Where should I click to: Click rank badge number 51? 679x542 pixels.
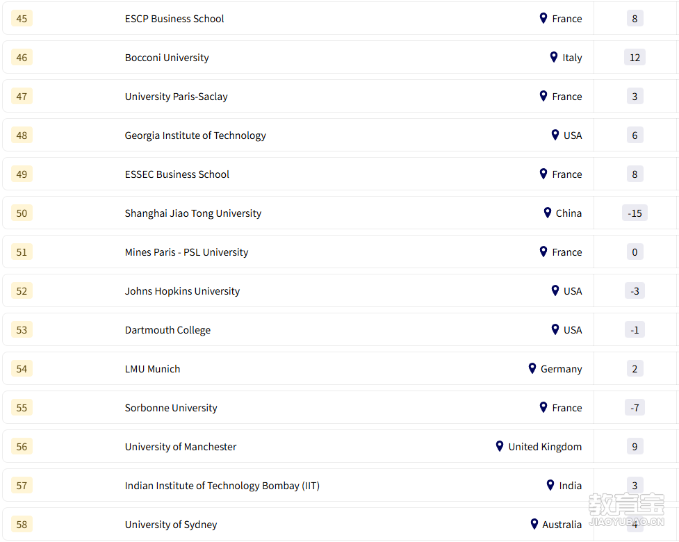click(x=22, y=252)
